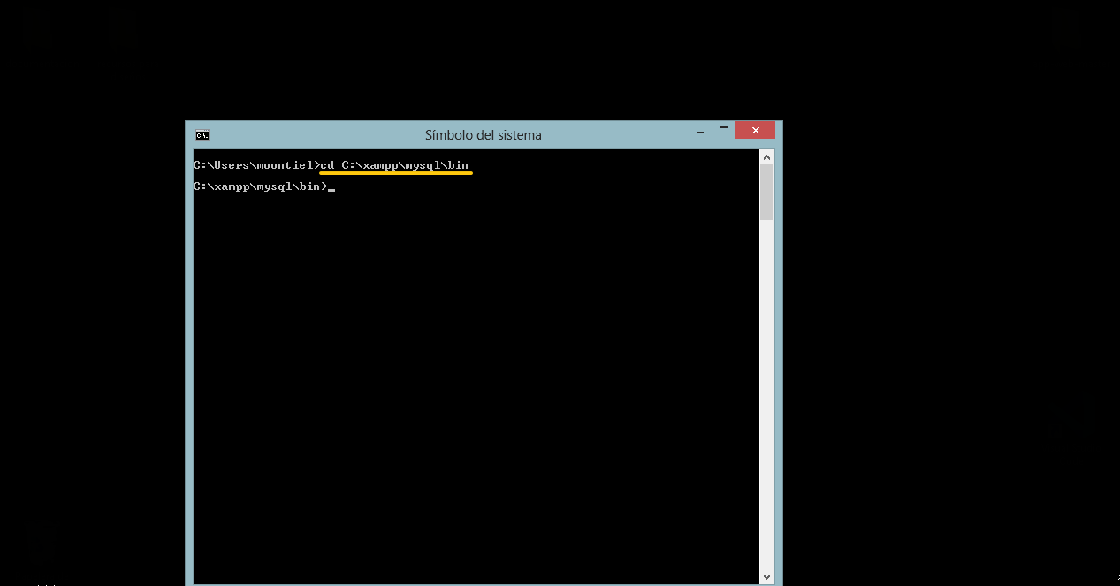Click the scrollbar up arrow

766,157
